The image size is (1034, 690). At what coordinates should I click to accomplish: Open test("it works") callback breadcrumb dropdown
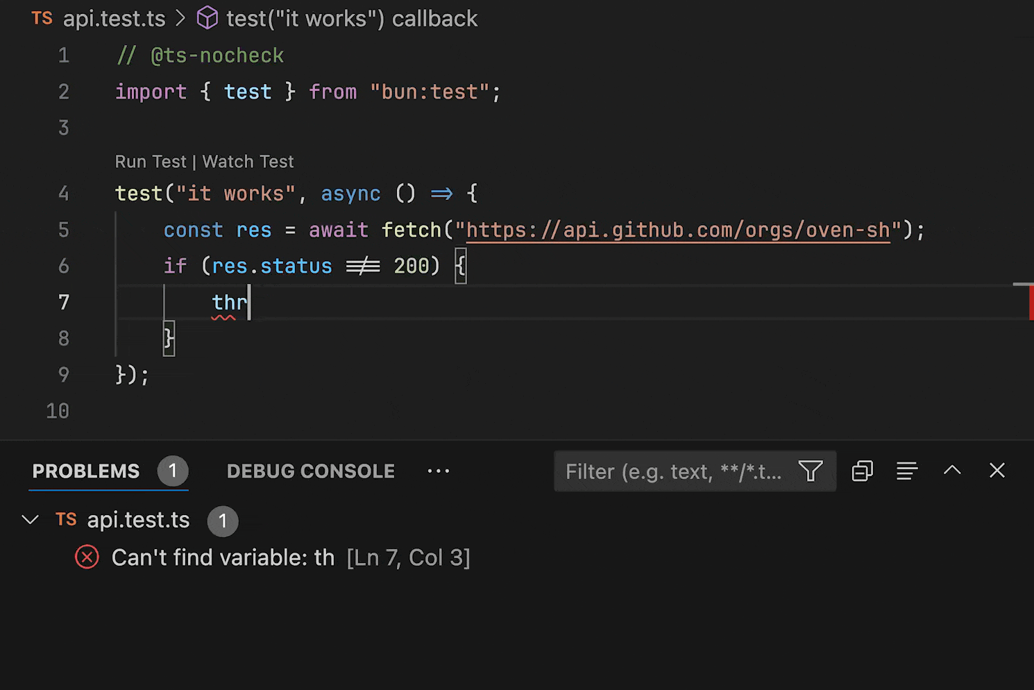pos(351,19)
